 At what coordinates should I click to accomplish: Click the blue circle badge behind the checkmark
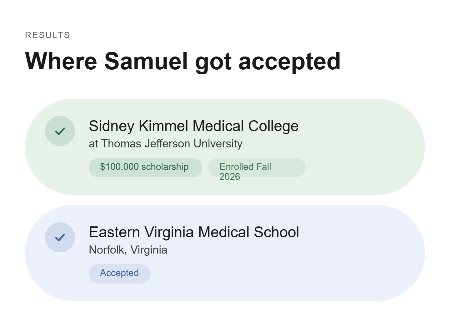60,237
